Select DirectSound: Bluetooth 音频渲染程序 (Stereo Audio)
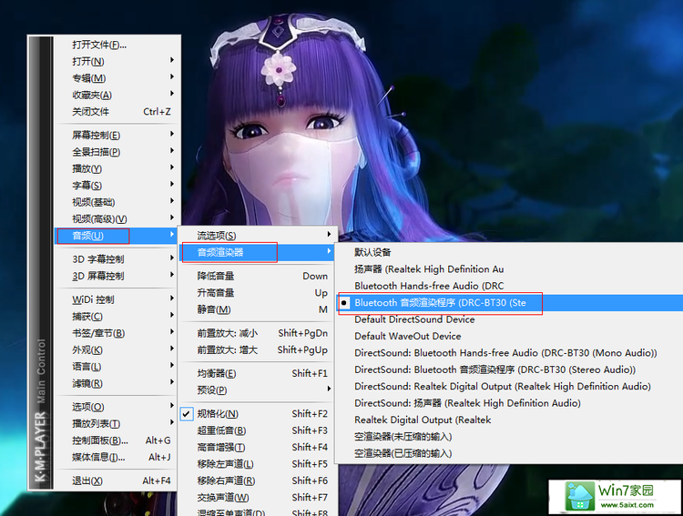 pos(510,369)
